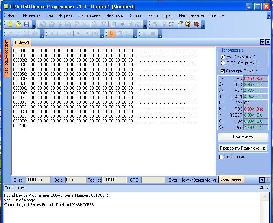Close the Untited1 document tab with X
This screenshot has width=273, height=223.
pyautogui.click(x=268, y=42)
